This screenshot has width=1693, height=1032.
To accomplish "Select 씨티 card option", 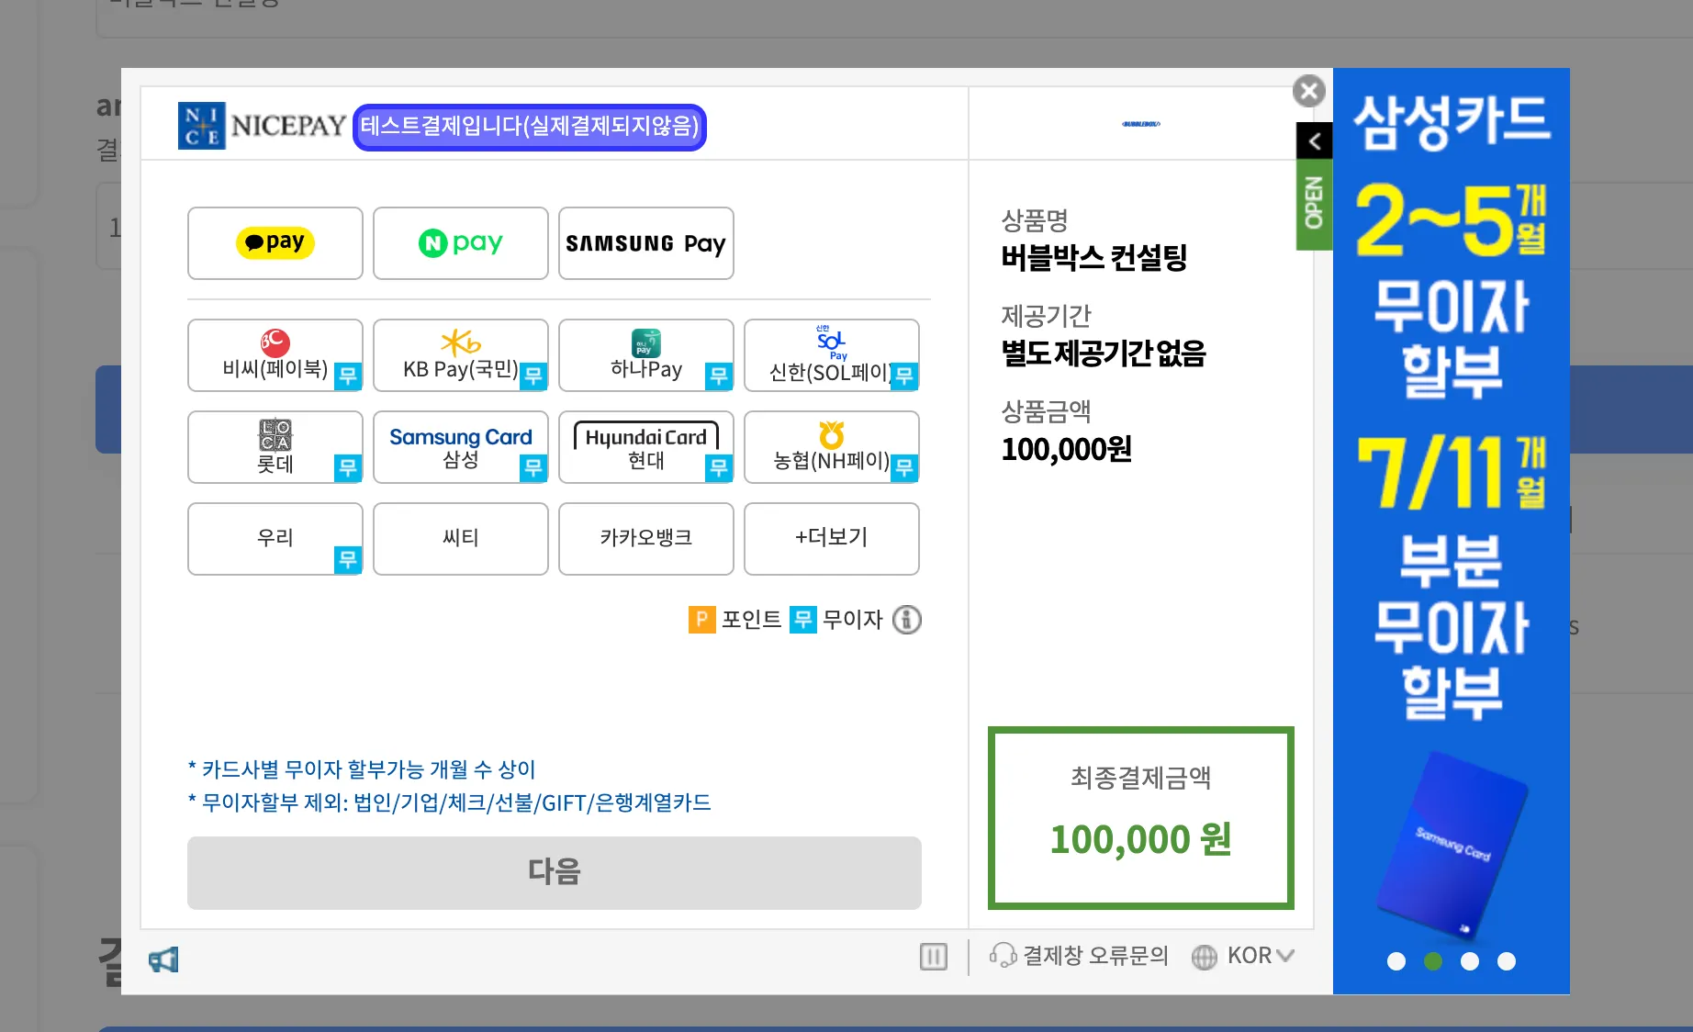I will [x=461, y=539].
